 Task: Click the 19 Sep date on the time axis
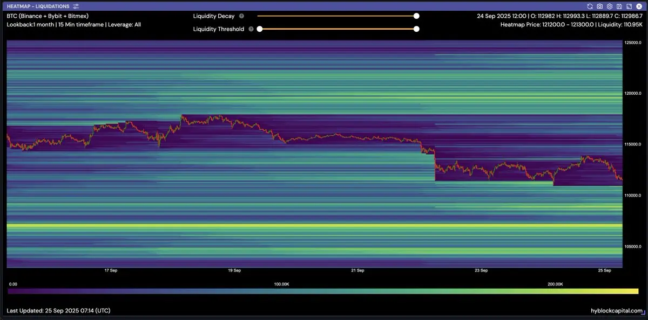(x=234, y=270)
